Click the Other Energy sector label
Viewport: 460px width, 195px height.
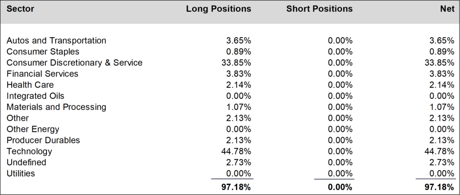pos(33,129)
